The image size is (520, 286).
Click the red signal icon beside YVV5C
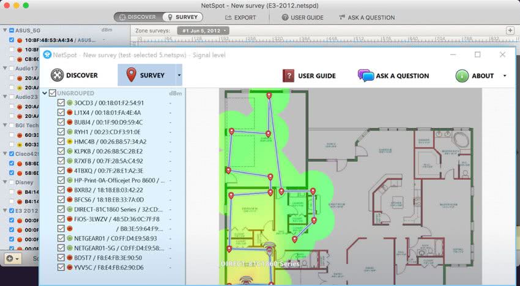coord(70,267)
